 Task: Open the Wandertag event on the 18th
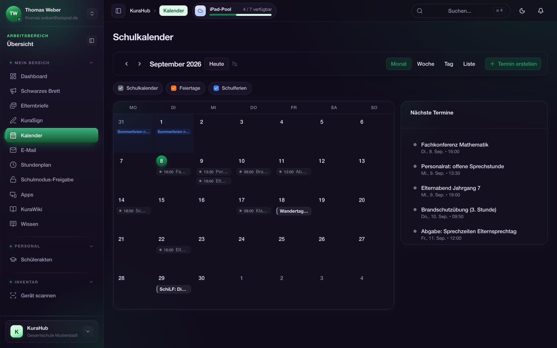(x=294, y=211)
